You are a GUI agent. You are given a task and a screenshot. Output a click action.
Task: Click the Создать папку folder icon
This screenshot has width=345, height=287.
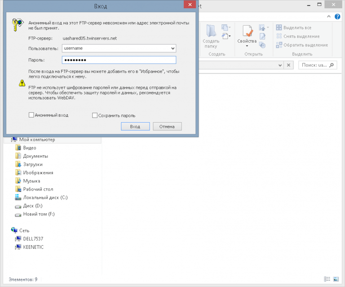point(211,31)
